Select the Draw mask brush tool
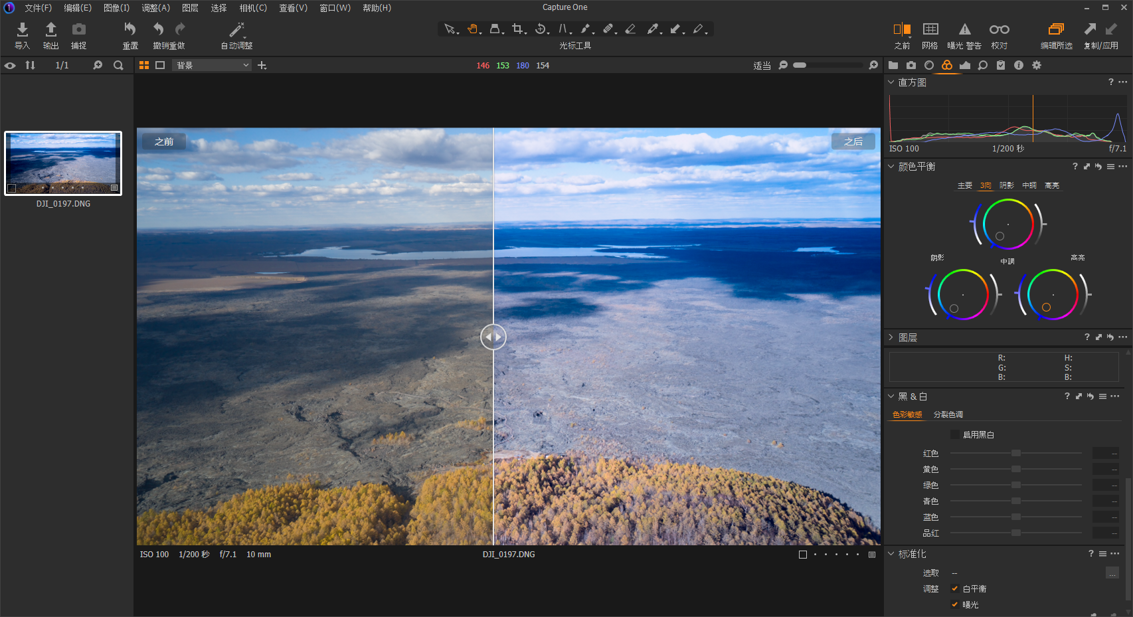The height and width of the screenshot is (617, 1133). coord(586,29)
